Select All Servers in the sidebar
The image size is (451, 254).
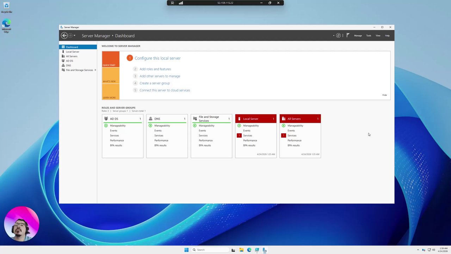click(x=78, y=56)
